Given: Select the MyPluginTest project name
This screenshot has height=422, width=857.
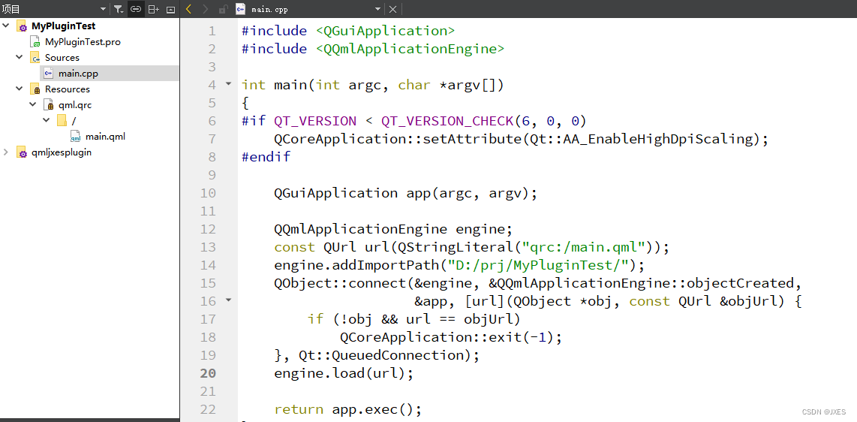Looking at the screenshot, I should tap(63, 26).
